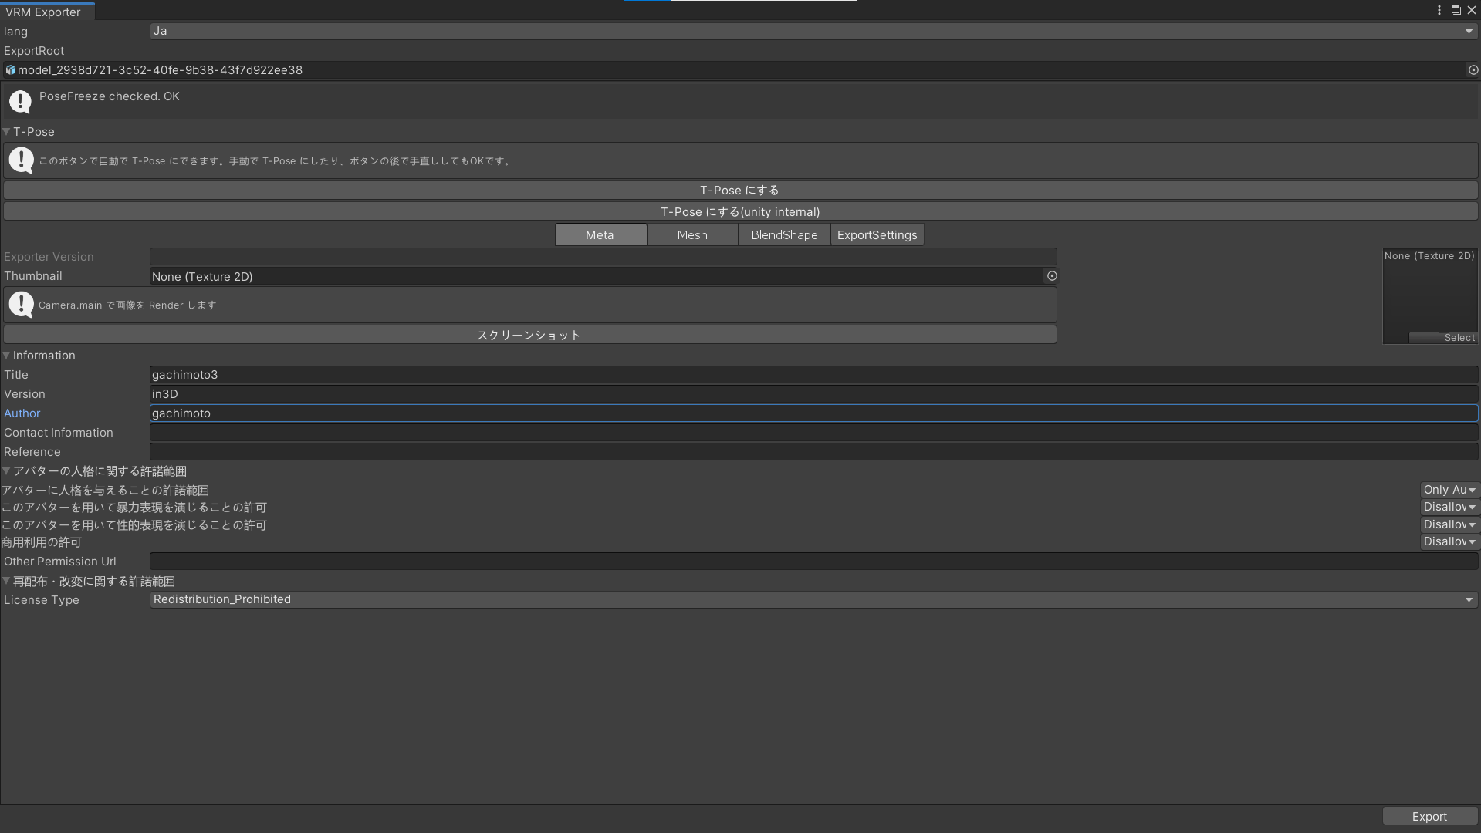Click T-Pose にする(unity internal) button
The height and width of the screenshot is (833, 1481).
click(x=740, y=212)
